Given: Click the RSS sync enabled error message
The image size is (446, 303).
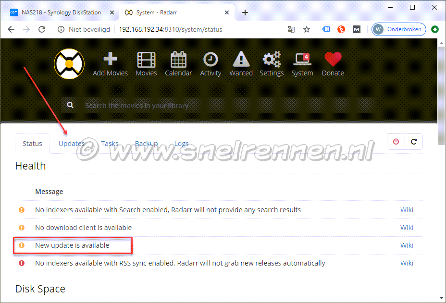Looking at the screenshot, I should click(180, 263).
